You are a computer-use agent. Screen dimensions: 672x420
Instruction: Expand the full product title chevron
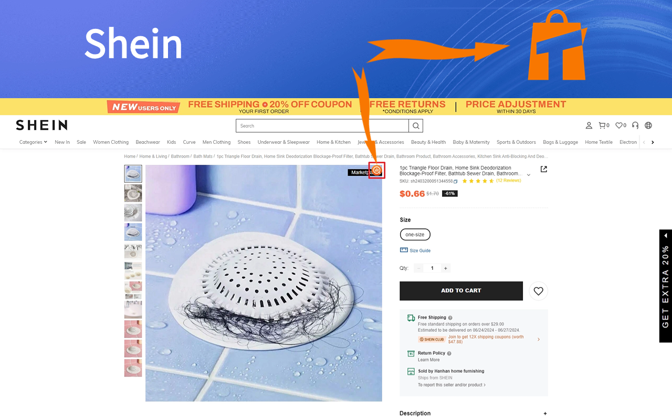[529, 175]
